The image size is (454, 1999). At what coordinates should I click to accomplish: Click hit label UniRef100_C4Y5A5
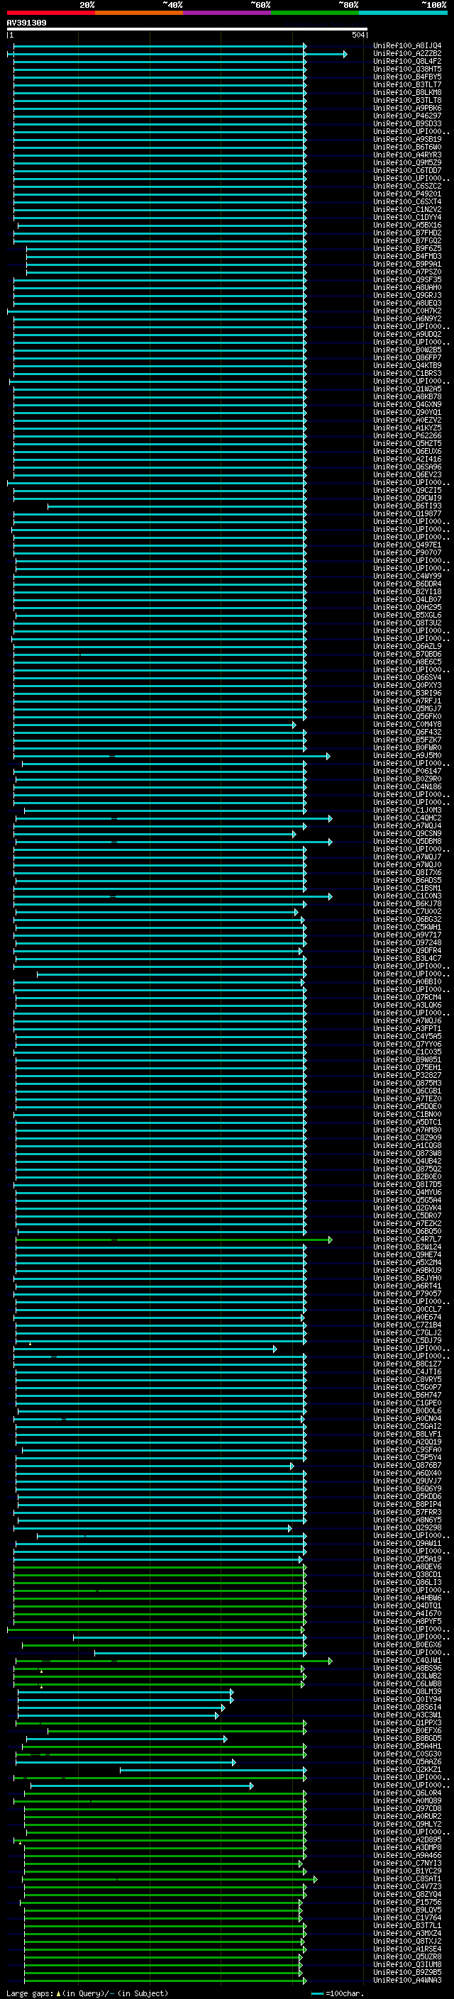click(x=407, y=1037)
